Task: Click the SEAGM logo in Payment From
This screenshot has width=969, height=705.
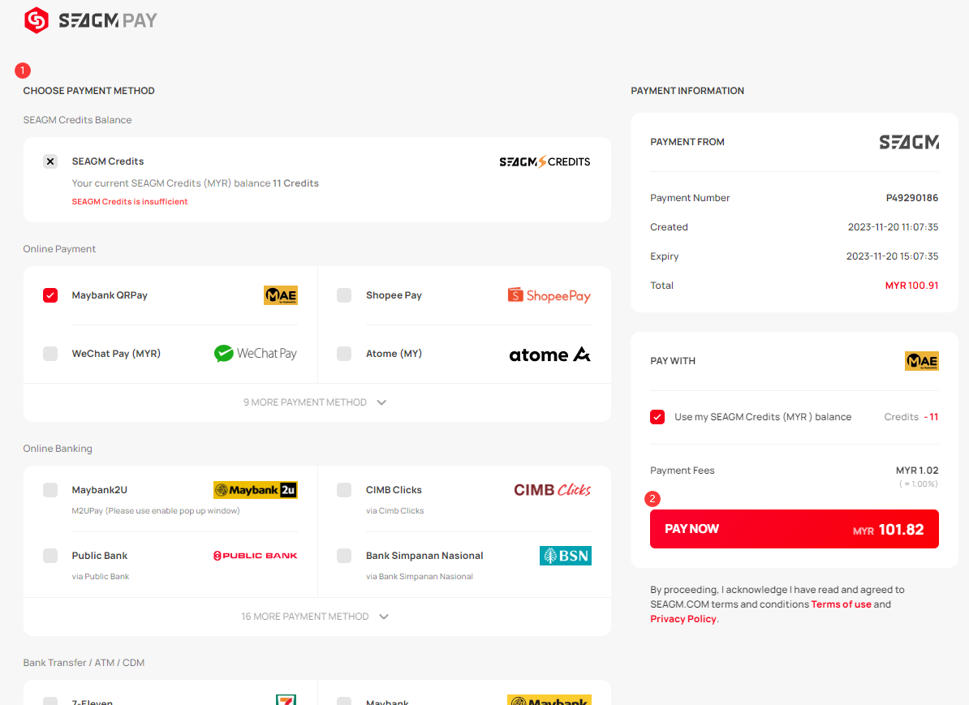Action: point(909,142)
